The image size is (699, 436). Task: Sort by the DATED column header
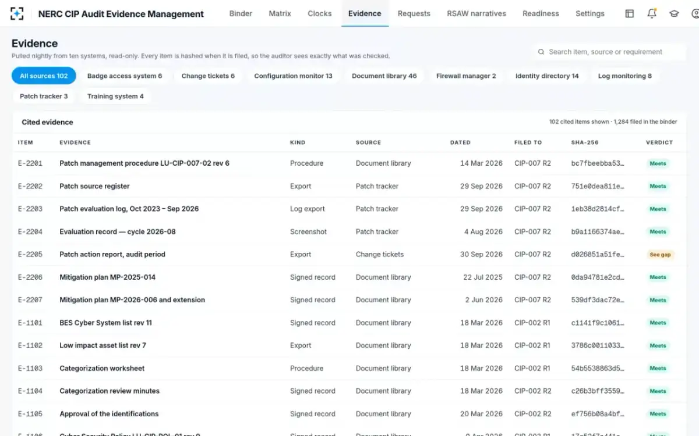point(460,142)
